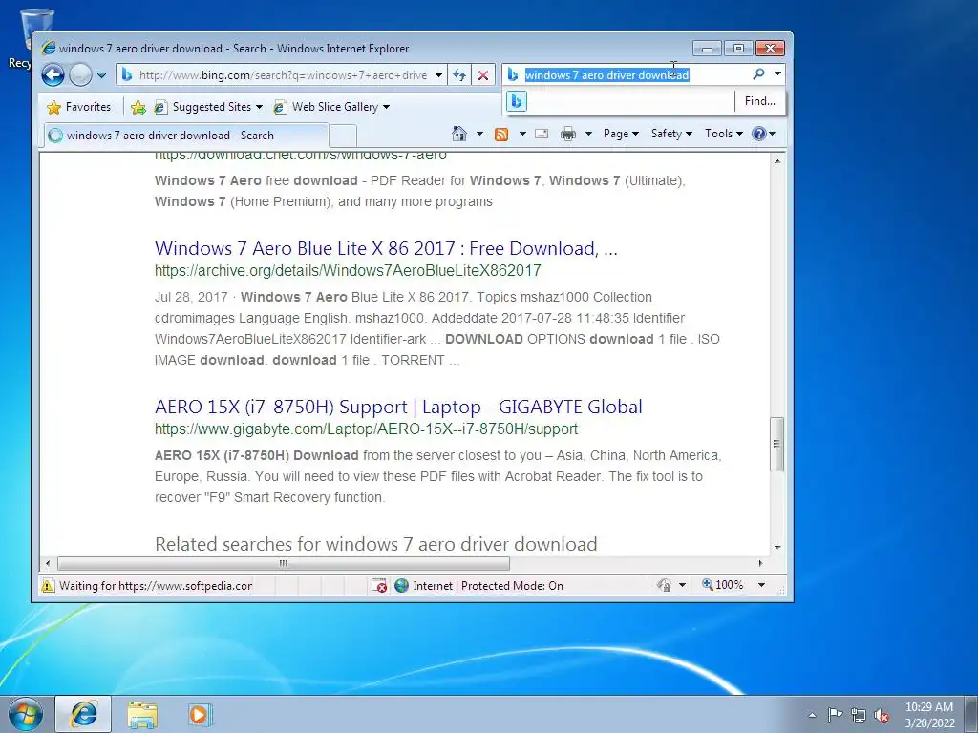Click the Waiting for softpedia status text
978x733 pixels.
pos(156,586)
